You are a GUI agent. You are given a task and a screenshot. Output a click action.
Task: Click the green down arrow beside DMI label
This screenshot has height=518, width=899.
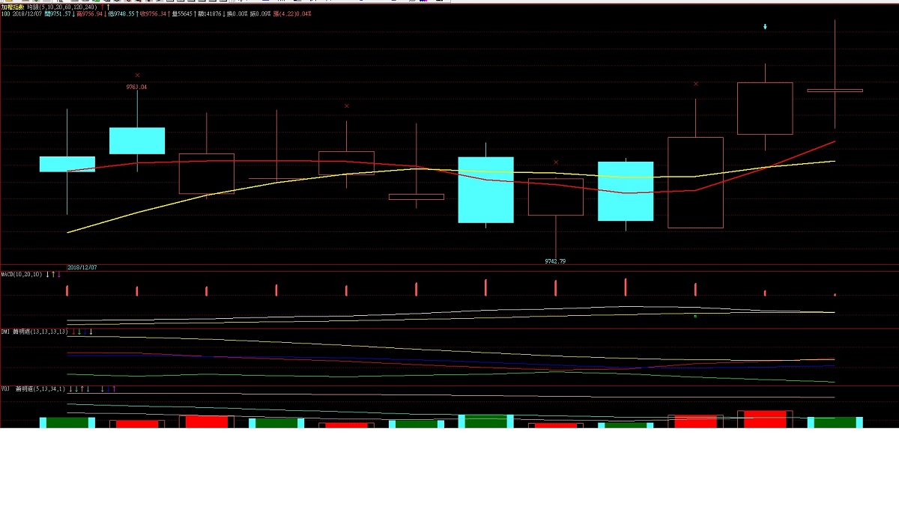[x=79, y=332]
